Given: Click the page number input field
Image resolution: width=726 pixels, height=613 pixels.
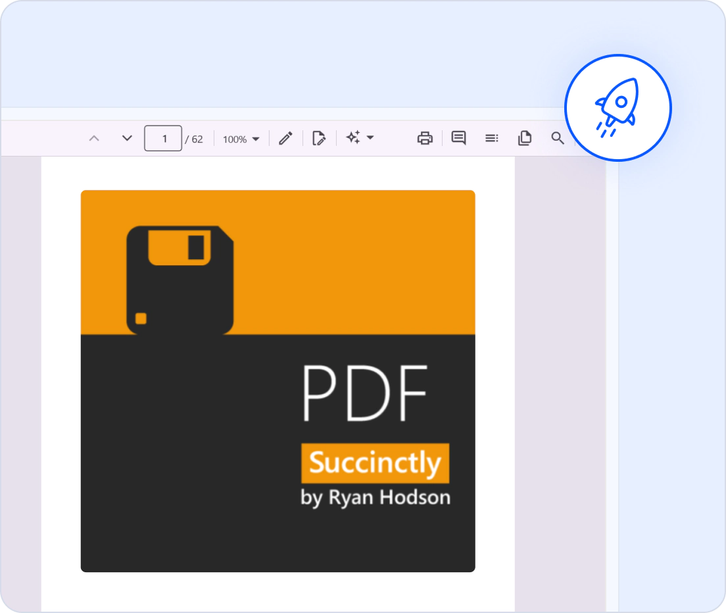Looking at the screenshot, I should (x=163, y=138).
